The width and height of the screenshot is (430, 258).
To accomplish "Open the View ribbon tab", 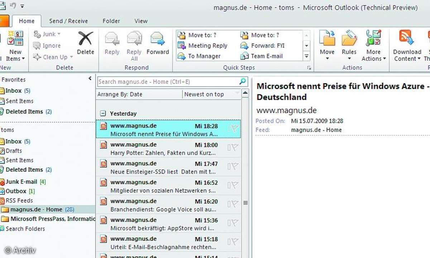I will 141,21.
